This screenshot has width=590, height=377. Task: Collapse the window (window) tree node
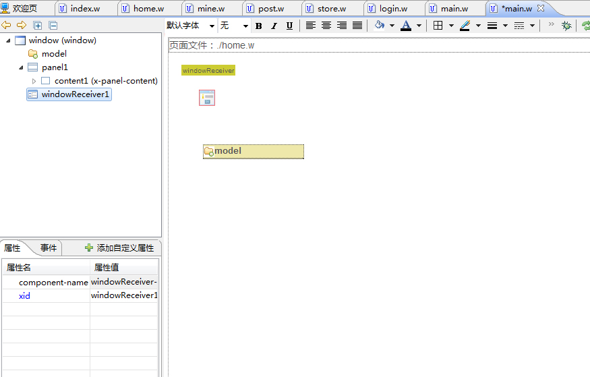pyautogui.click(x=8, y=40)
